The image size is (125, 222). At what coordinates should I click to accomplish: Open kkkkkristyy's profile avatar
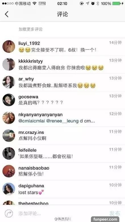[9, 64]
